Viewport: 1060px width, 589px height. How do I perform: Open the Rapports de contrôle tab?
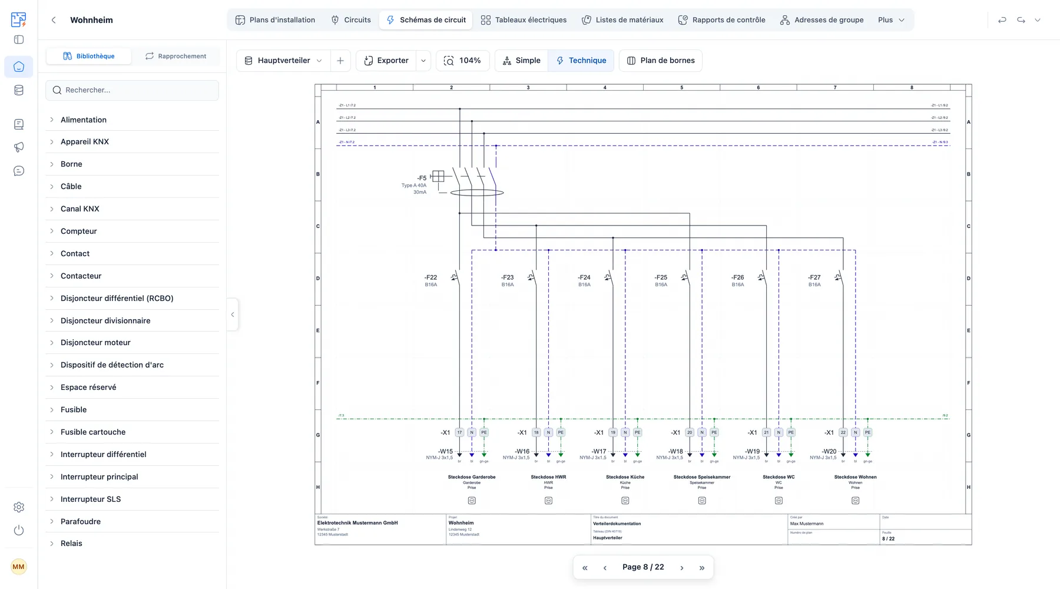(722, 20)
